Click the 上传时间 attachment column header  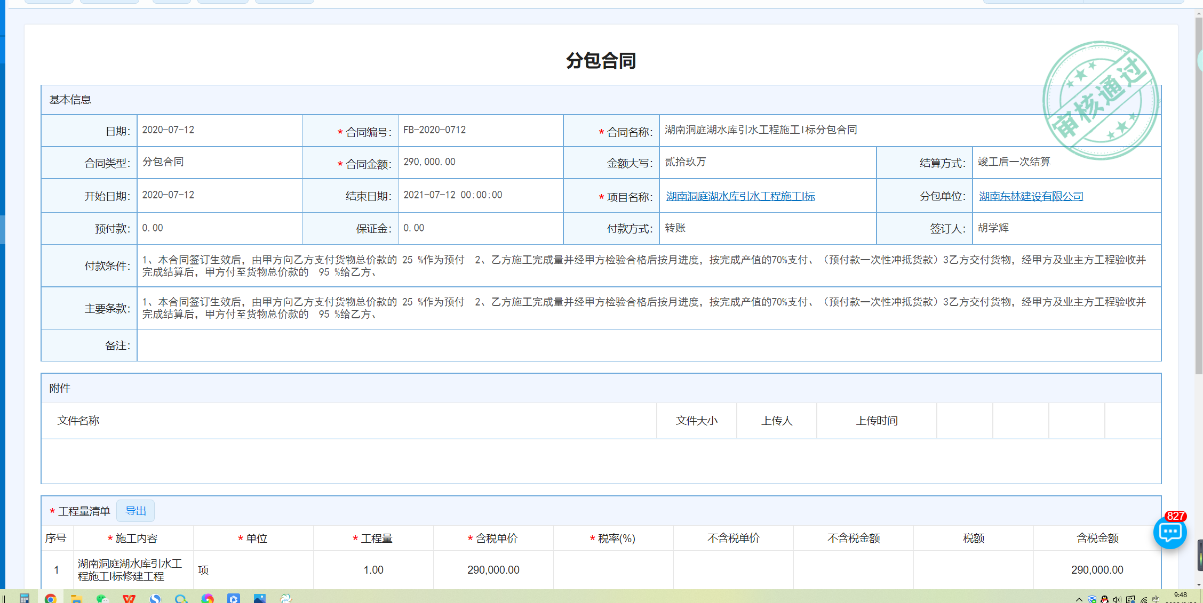coord(877,421)
